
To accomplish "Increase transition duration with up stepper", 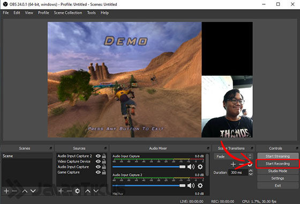I will 251,171.
